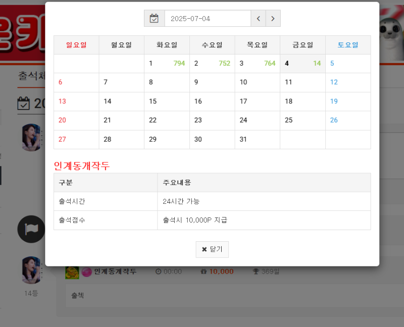Click the calendar icon on background page

click(x=23, y=103)
